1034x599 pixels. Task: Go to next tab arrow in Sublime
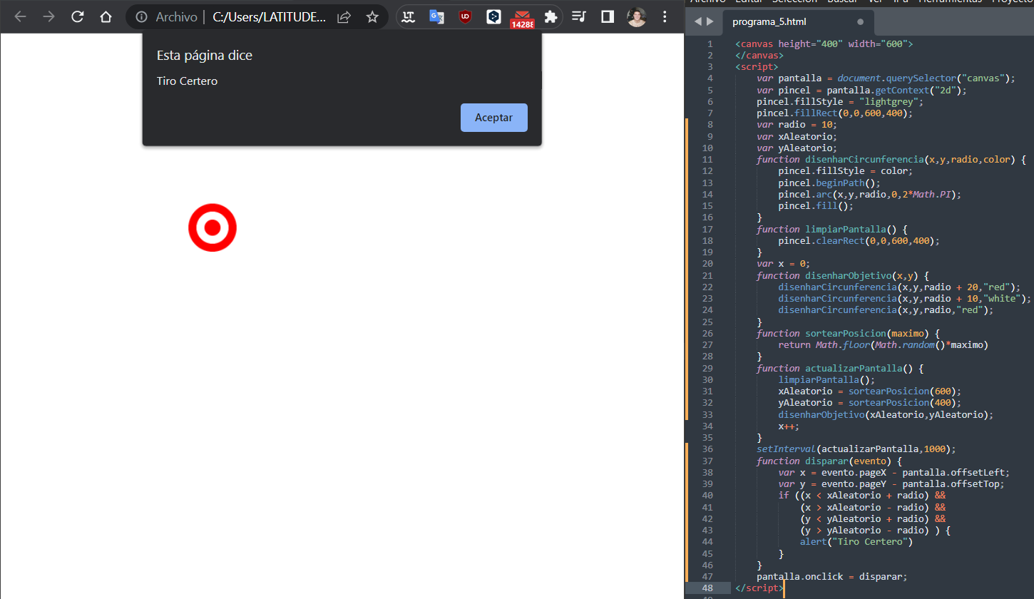point(710,22)
